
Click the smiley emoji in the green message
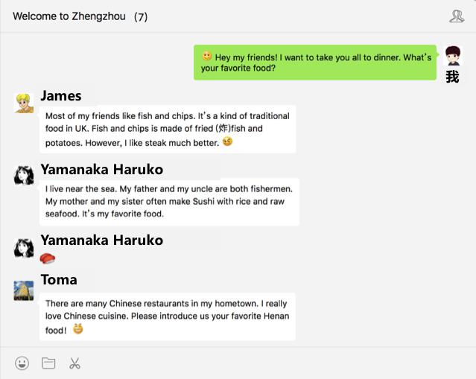point(207,56)
